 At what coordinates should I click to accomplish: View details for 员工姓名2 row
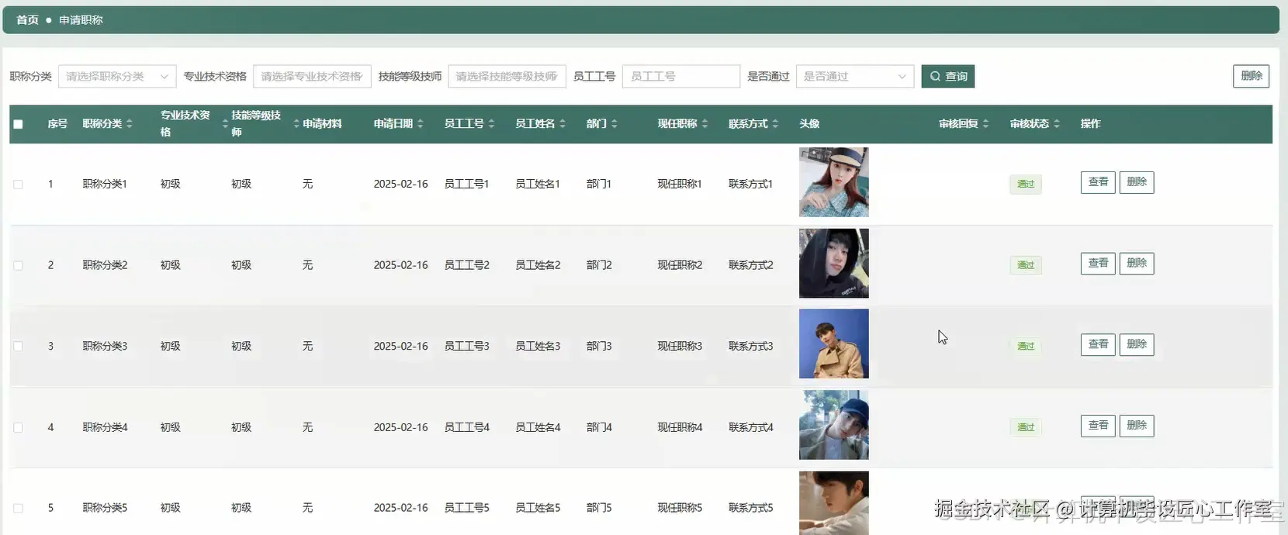click(1098, 264)
